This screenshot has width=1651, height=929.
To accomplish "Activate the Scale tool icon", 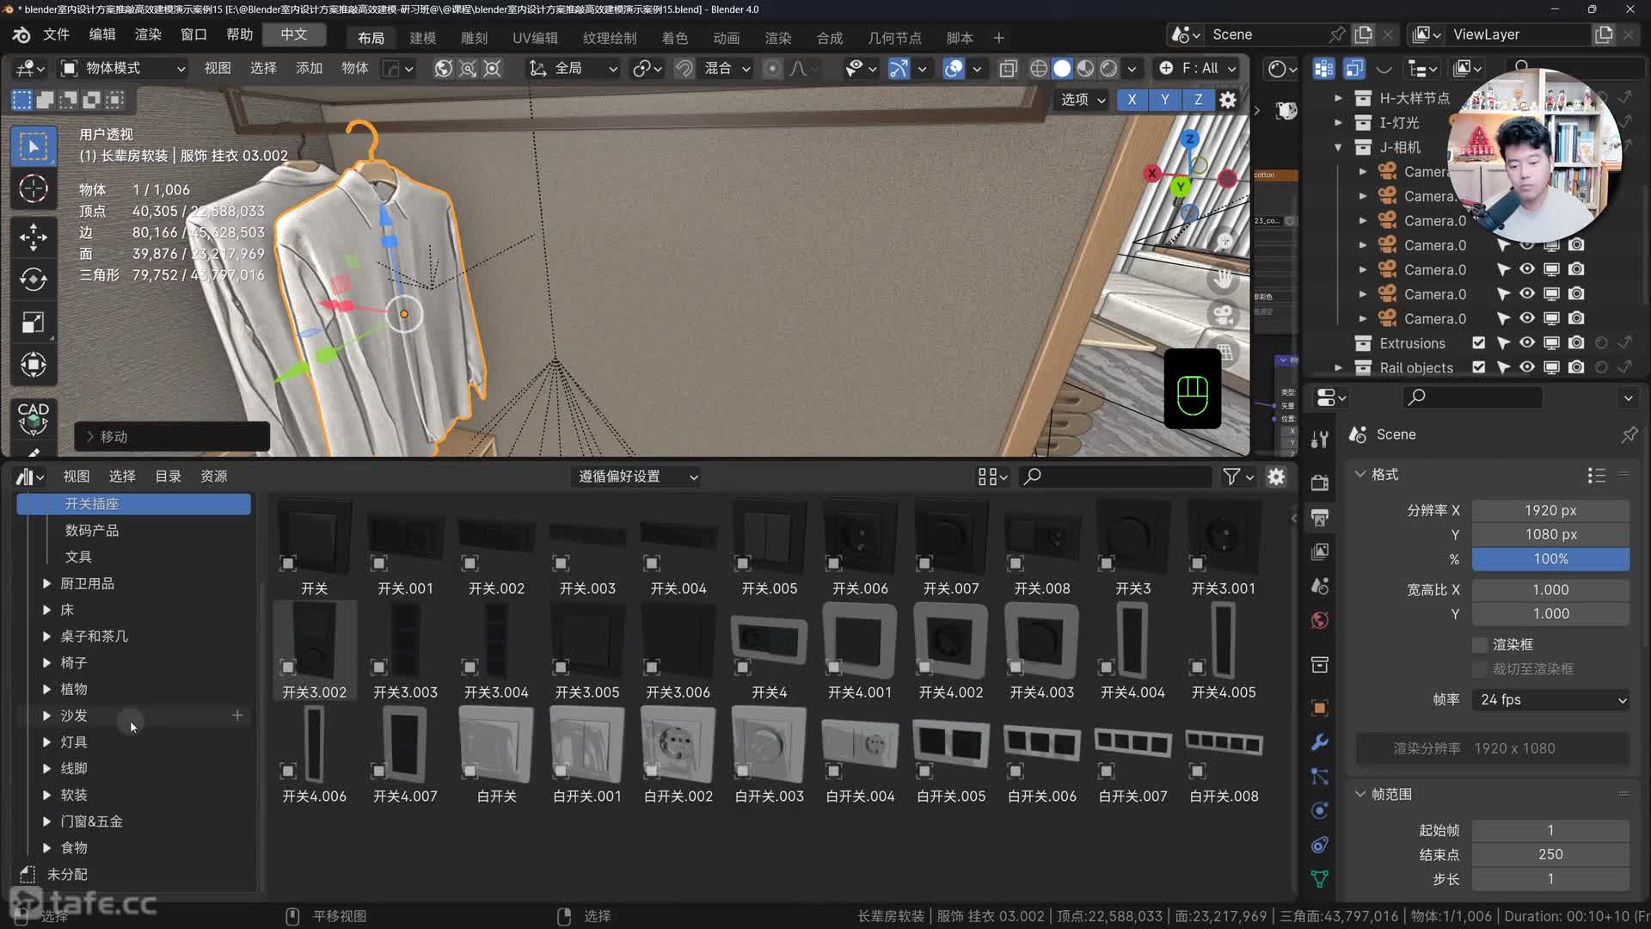I will tap(34, 323).
